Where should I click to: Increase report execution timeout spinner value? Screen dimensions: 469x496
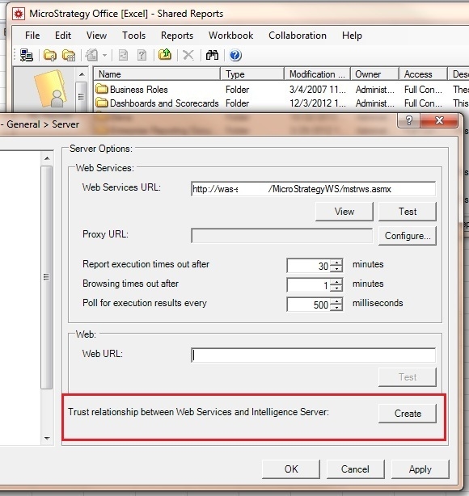coord(336,263)
